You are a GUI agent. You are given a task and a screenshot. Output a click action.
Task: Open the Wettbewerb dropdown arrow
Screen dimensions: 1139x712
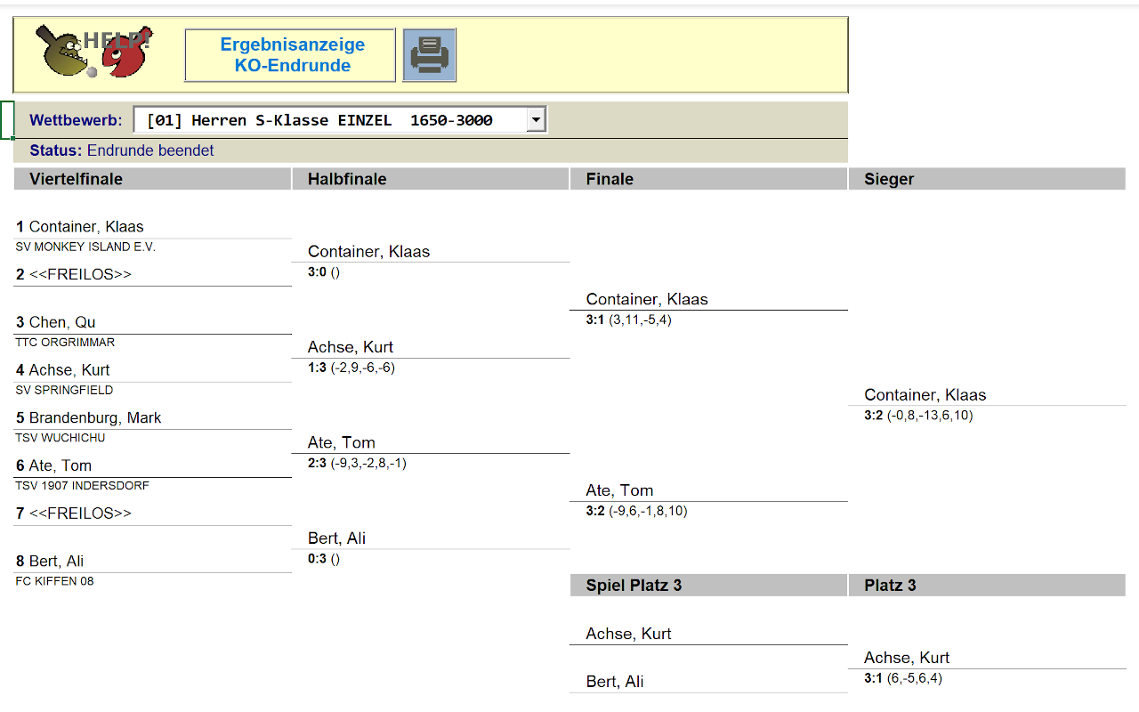pyautogui.click(x=536, y=120)
